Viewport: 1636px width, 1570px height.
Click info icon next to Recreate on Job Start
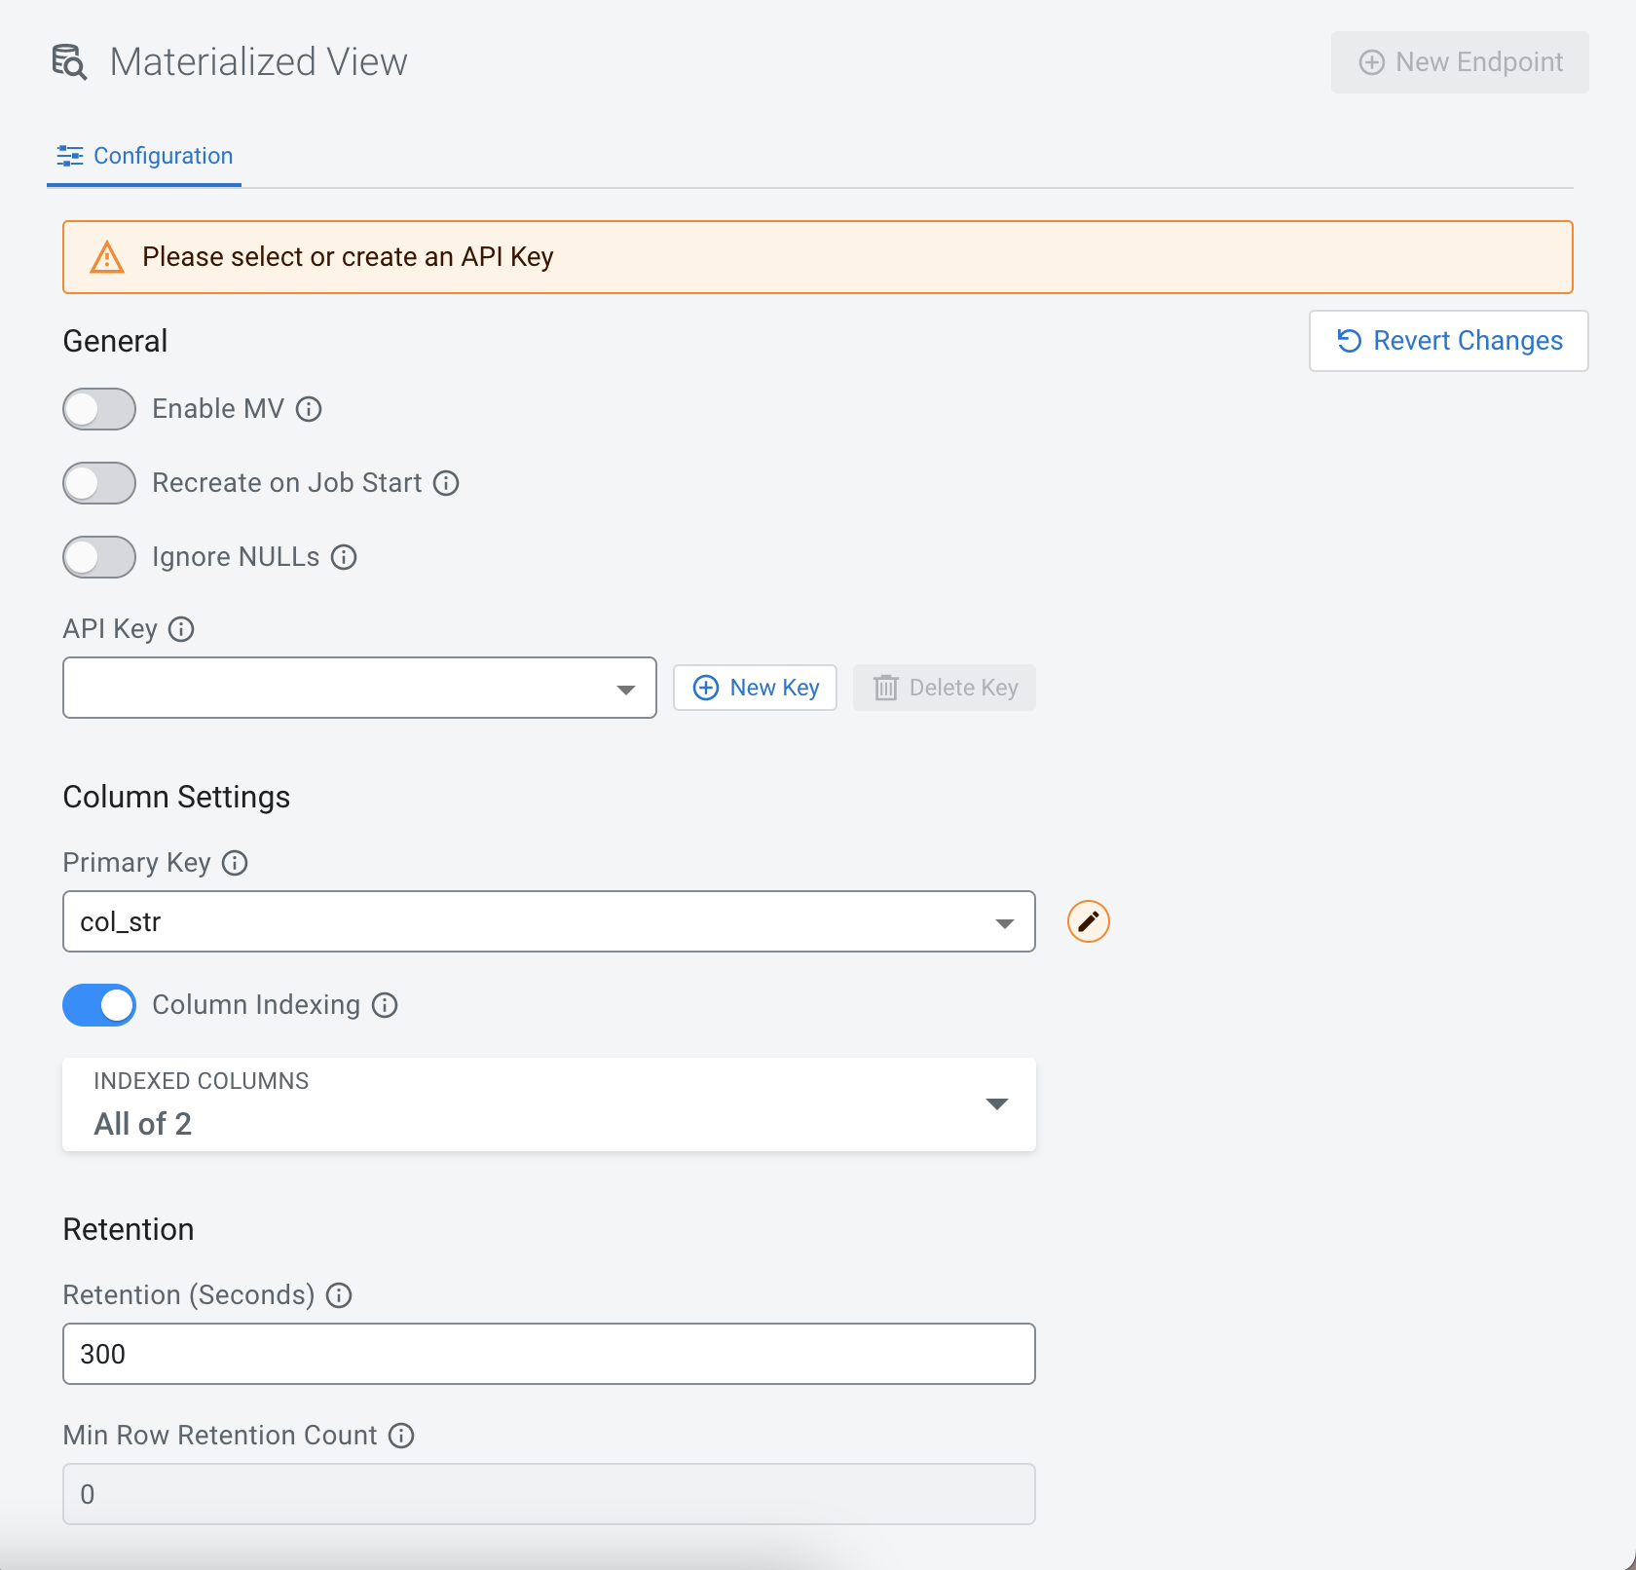coord(446,483)
